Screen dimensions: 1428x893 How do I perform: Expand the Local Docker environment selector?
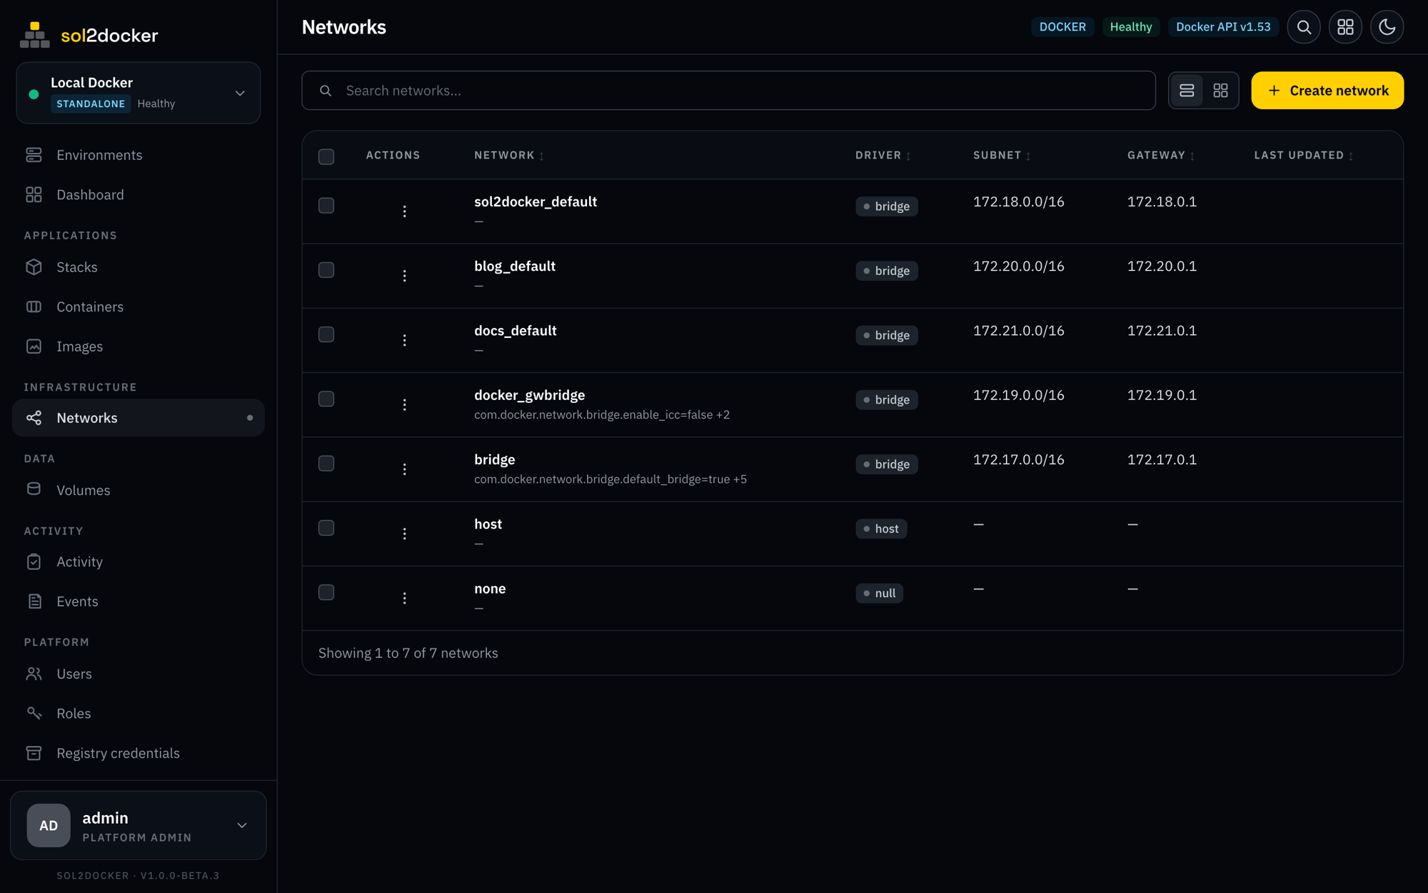pos(139,93)
